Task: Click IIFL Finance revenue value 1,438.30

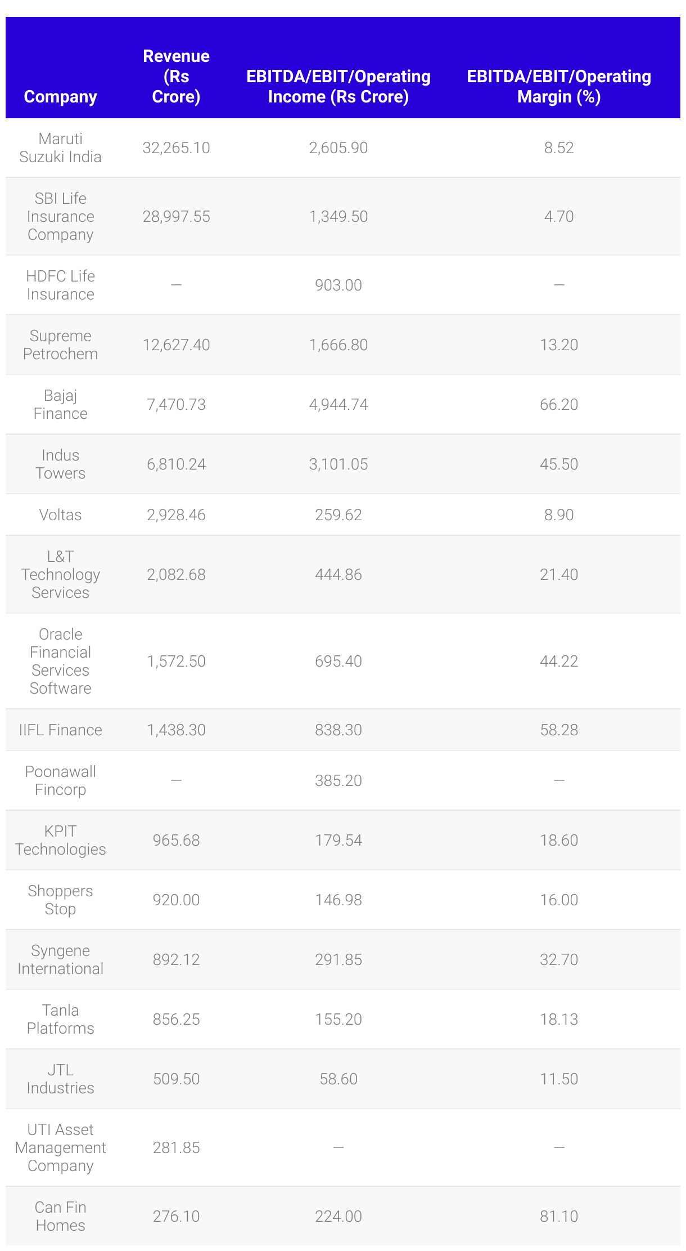Action: tap(176, 730)
